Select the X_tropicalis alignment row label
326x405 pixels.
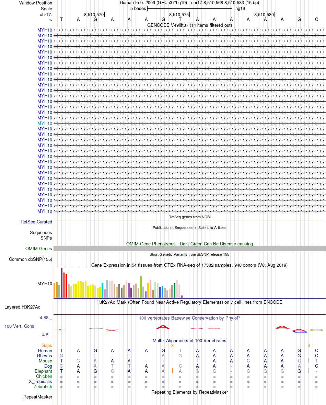[x=40, y=382]
